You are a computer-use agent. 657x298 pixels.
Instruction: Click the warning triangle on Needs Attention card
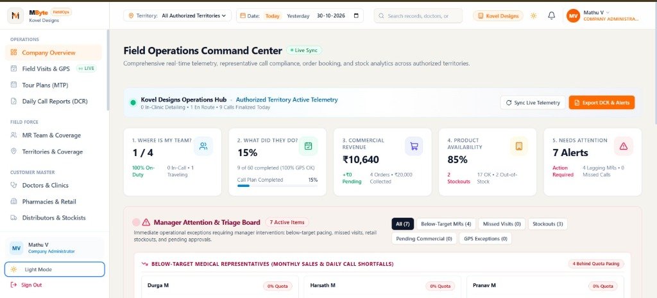624,146
